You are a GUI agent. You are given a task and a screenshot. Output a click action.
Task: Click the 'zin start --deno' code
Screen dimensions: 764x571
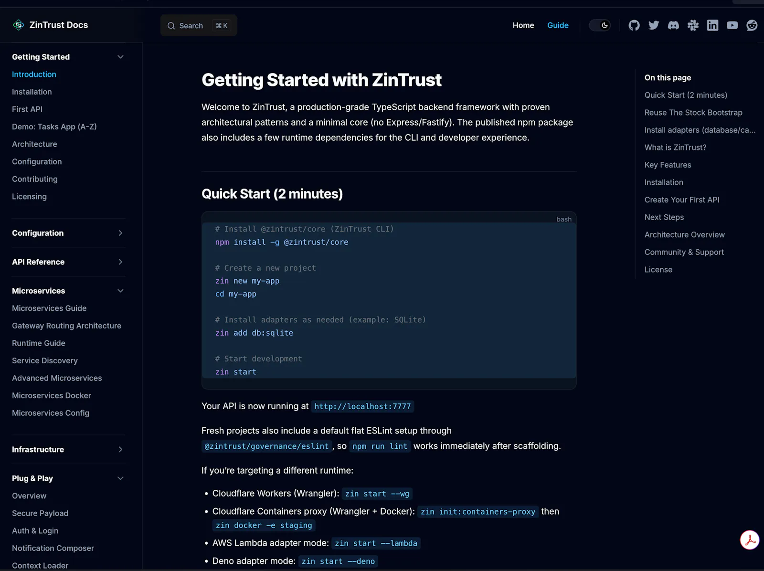338,561
